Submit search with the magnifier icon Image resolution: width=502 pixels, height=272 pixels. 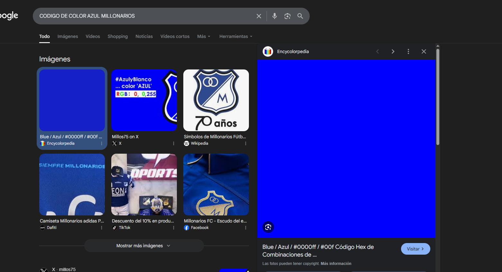[x=300, y=16]
